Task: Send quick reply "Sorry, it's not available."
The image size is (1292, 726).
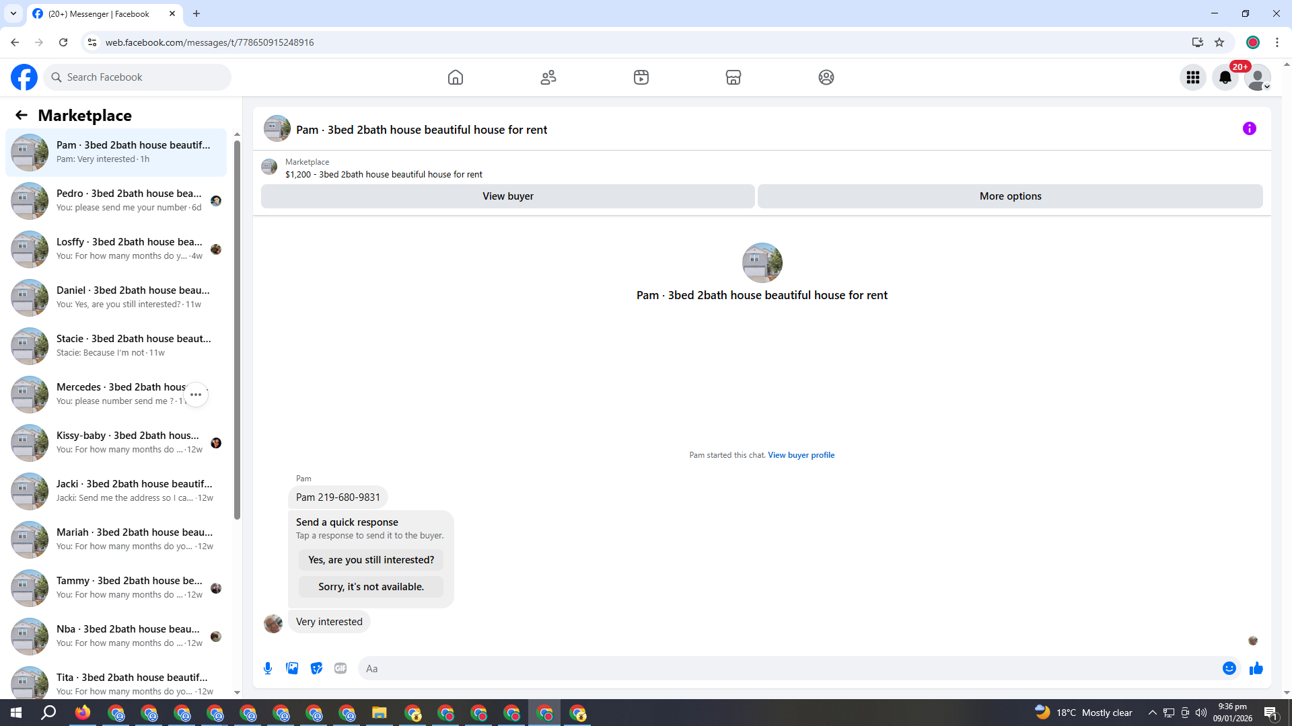Action: click(x=371, y=587)
